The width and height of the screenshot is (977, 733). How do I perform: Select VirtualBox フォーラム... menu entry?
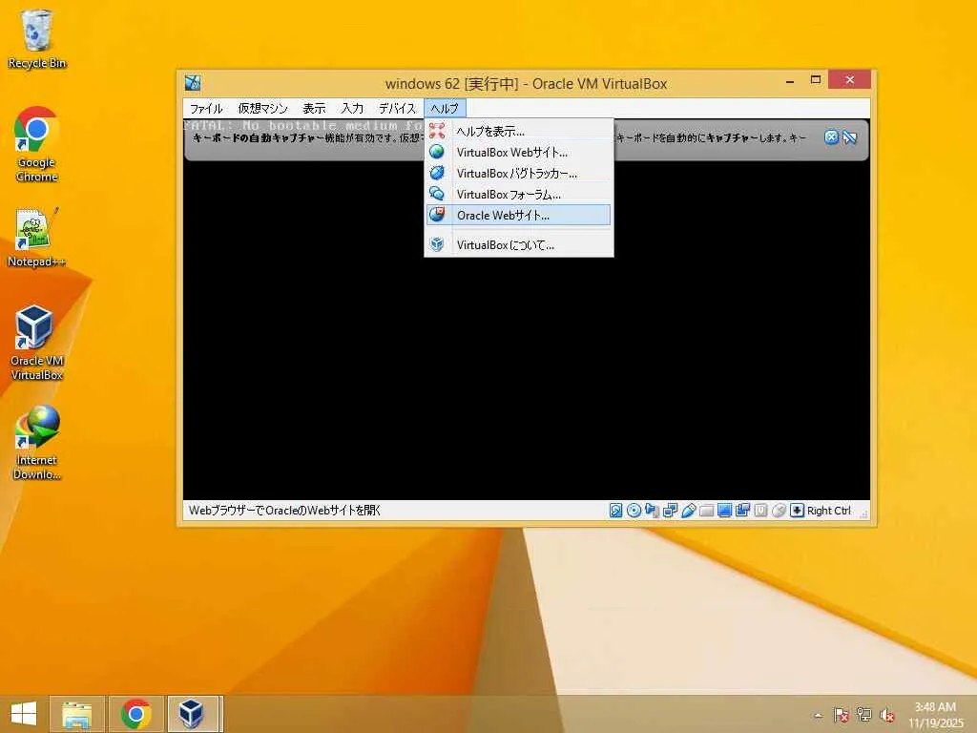(x=518, y=195)
